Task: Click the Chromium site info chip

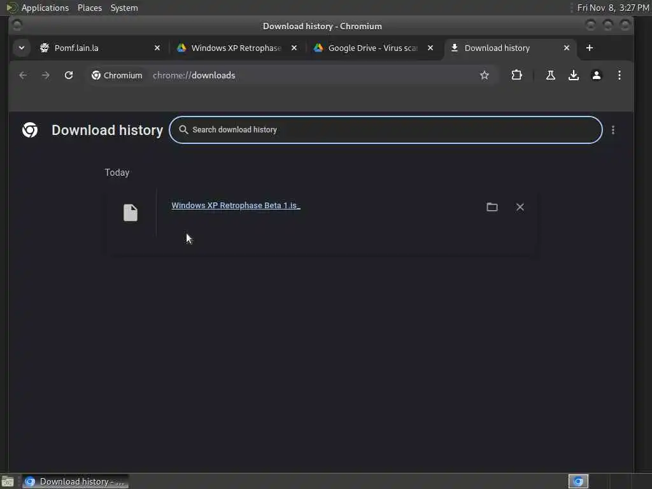Action: click(x=117, y=75)
